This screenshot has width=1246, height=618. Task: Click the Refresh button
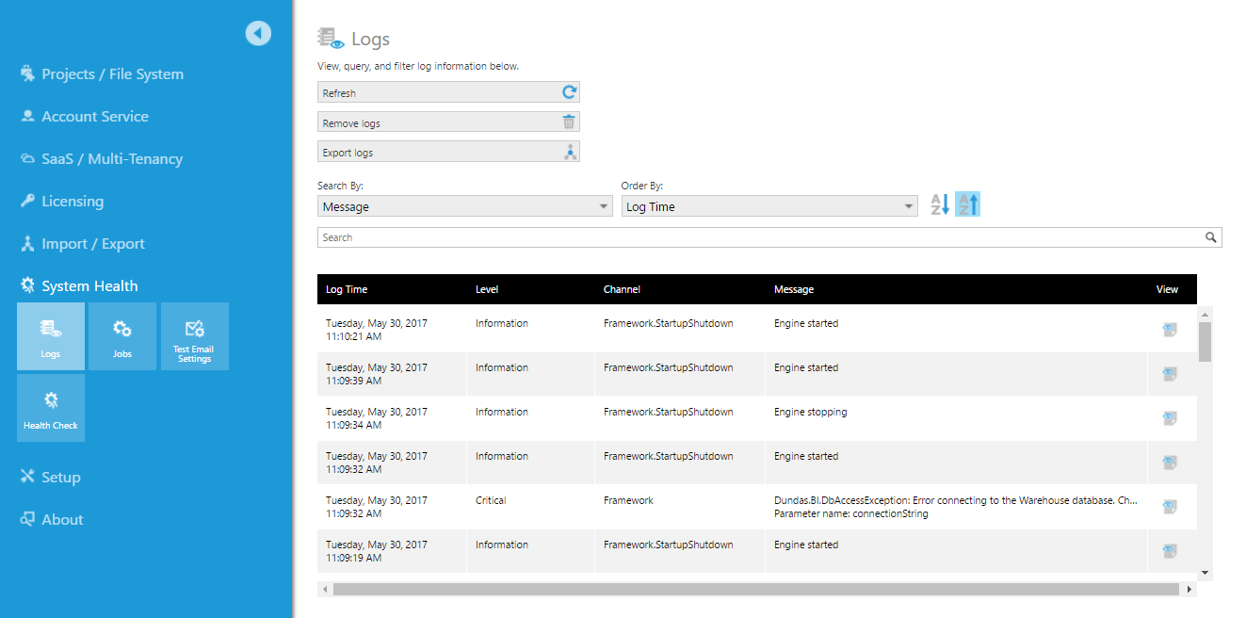pyautogui.click(x=448, y=92)
